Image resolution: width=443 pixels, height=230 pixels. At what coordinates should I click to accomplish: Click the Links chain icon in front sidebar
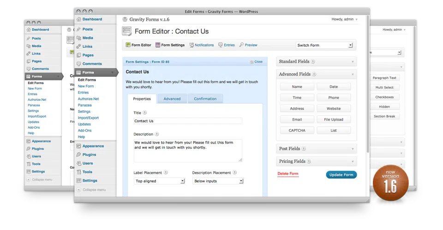tap(78, 46)
